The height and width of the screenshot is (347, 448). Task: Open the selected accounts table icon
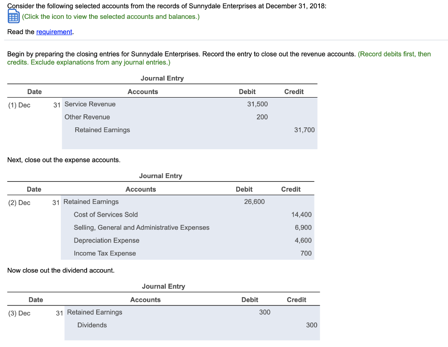point(13,16)
